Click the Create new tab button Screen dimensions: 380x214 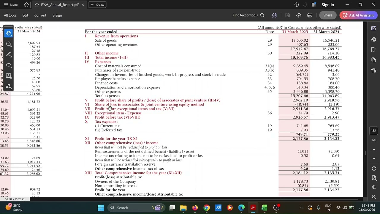[x=97, y=5]
